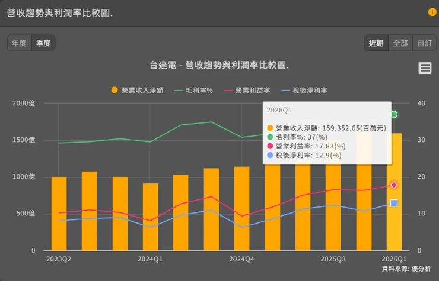The height and width of the screenshot is (281, 439).
Task: Toggle 營業收入淨額 legend series
Action: (x=137, y=91)
